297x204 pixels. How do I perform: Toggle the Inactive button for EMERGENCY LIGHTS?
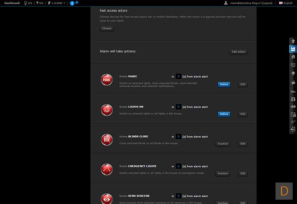pos(223,174)
